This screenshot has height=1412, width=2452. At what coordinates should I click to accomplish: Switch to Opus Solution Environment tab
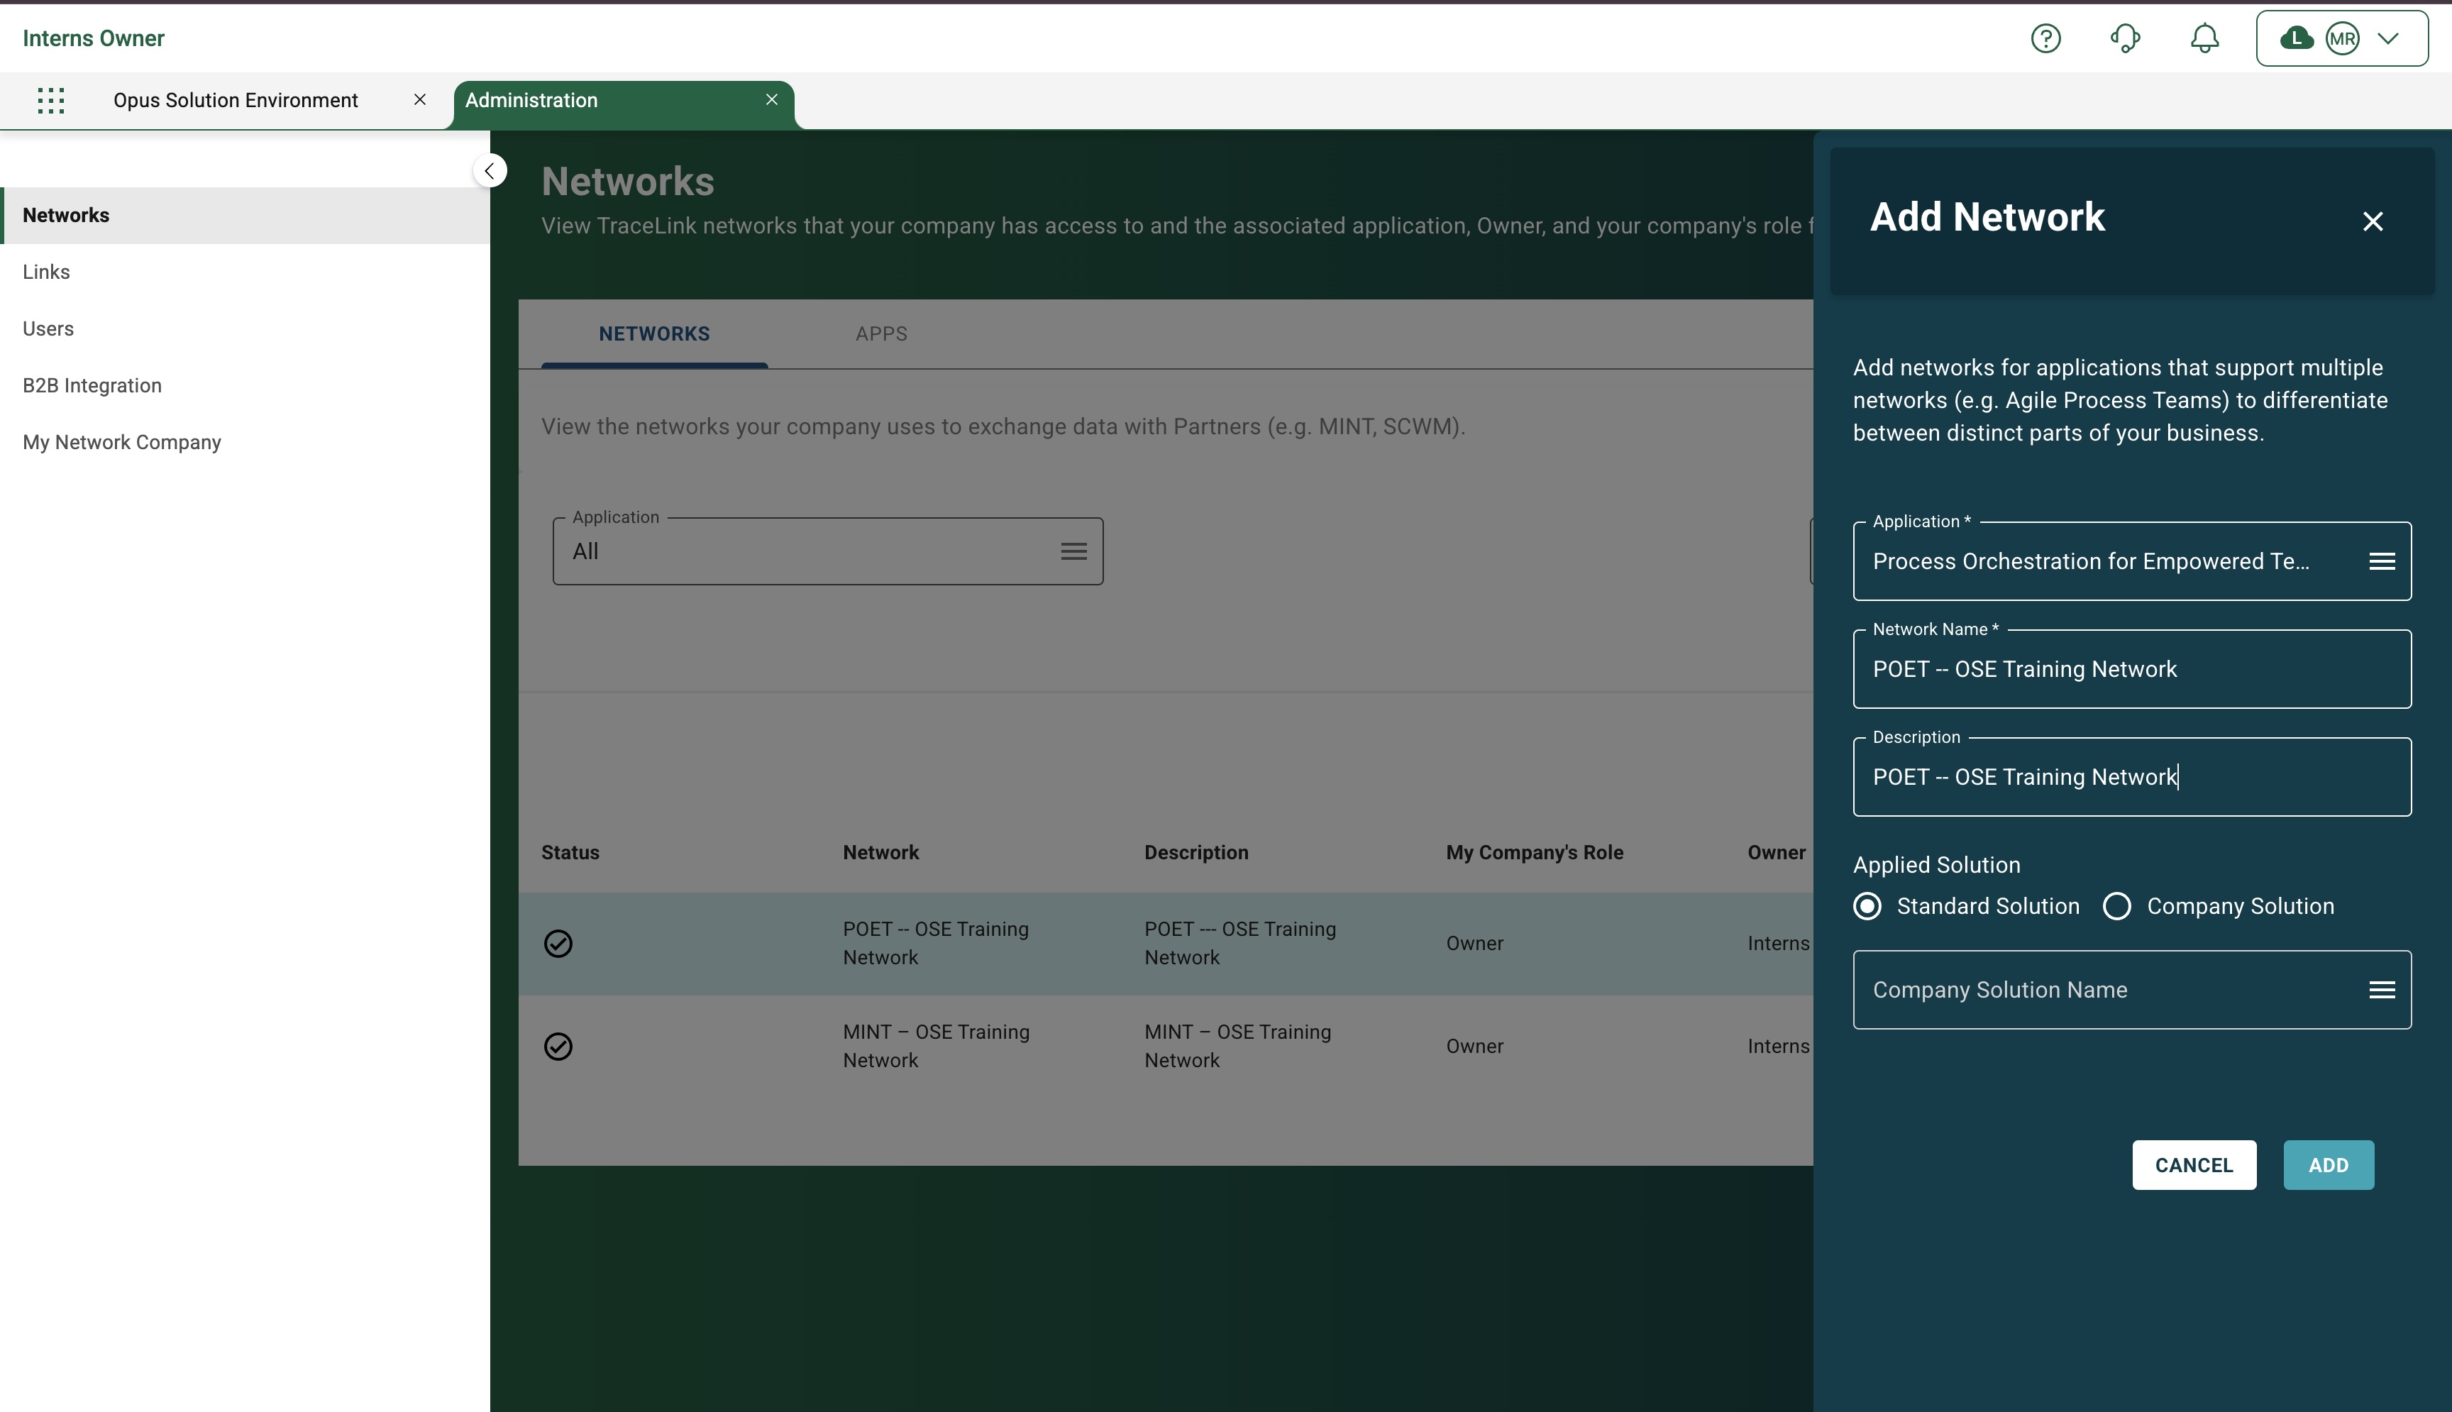point(236,100)
